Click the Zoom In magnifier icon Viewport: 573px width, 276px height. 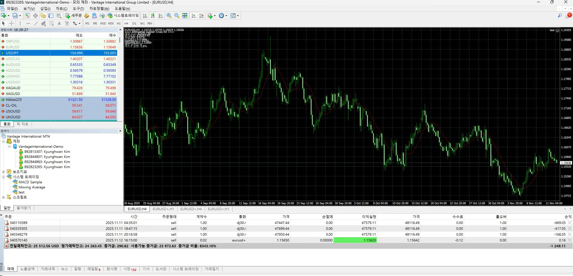click(x=169, y=16)
